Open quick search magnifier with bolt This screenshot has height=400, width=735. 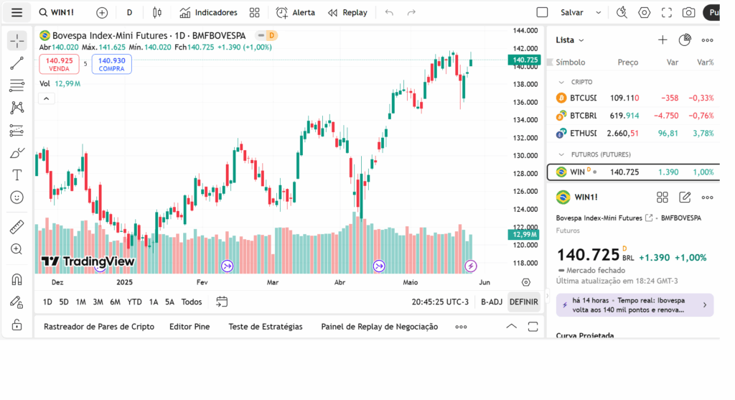622,13
